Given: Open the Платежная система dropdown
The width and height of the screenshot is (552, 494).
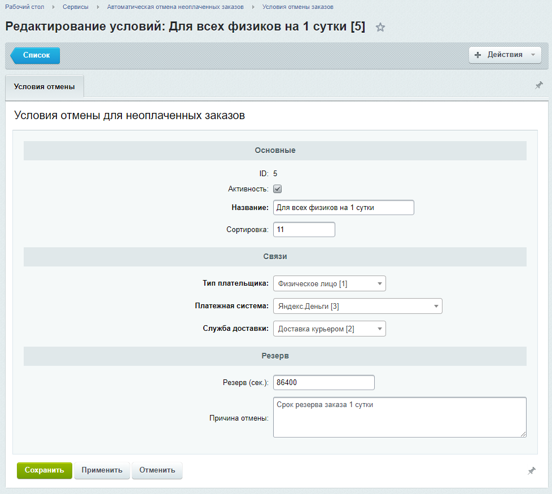Looking at the screenshot, I should [x=358, y=306].
